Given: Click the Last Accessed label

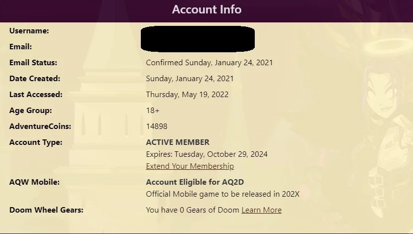Looking at the screenshot, I should [36, 94].
